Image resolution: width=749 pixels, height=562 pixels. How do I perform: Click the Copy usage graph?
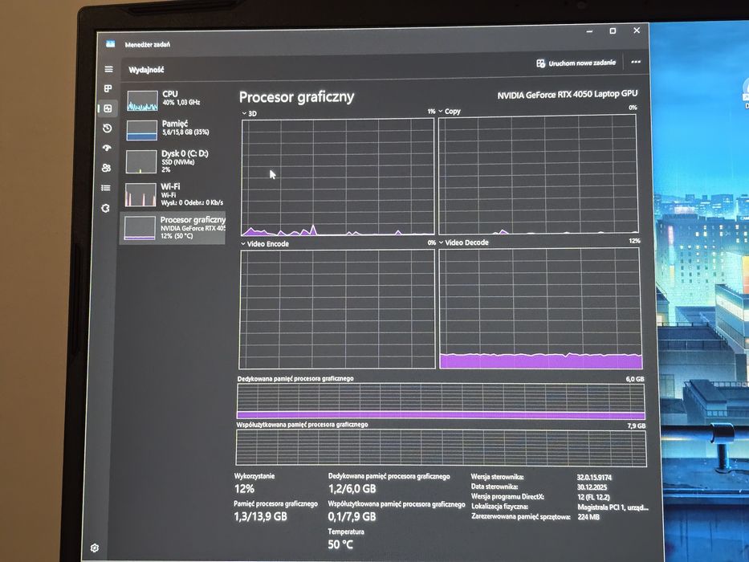coord(538,174)
